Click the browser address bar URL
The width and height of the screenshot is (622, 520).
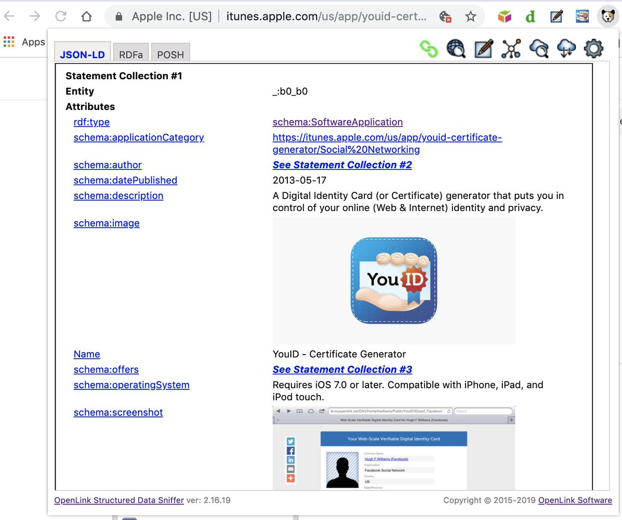327,17
